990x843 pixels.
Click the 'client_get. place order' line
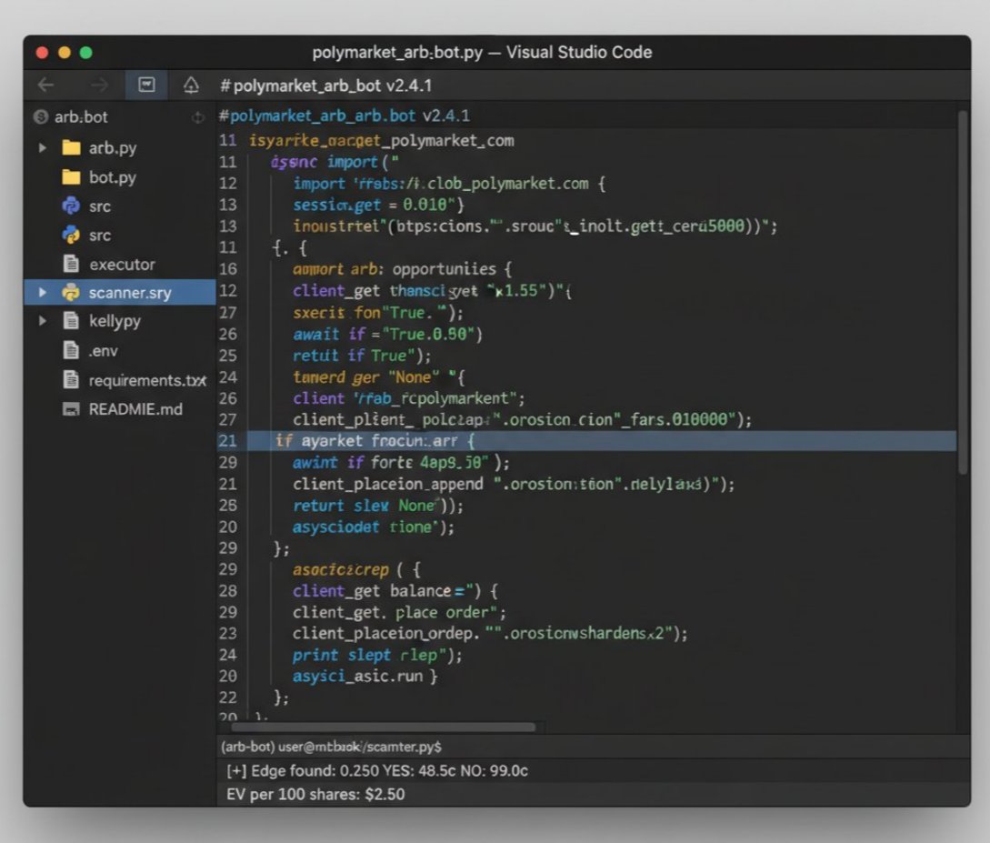pyautogui.click(x=399, y=613)
